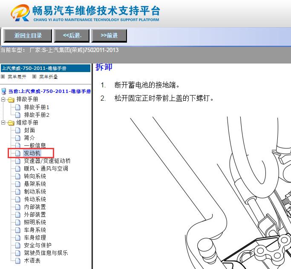The height and width of the screenshot is (269, 291).
Task: Expand all menus via 菜单展开
Action: click(x=17, y=77)
